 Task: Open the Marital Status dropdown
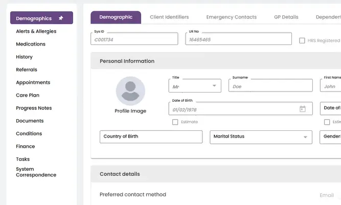pos(306,137)
